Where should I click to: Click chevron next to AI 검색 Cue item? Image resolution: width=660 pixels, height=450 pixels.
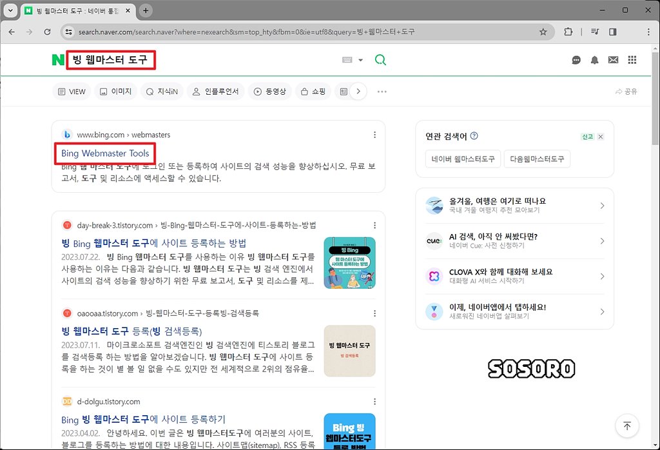point(603,240)
